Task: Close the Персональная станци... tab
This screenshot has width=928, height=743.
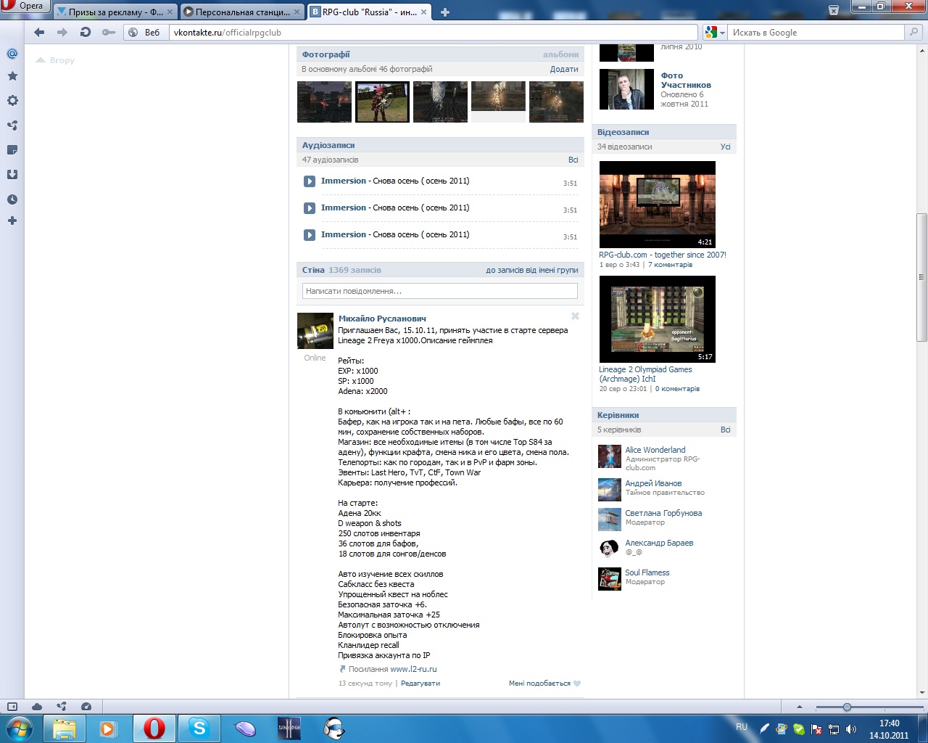Action: pyautogui.click(x=297, y=12)
